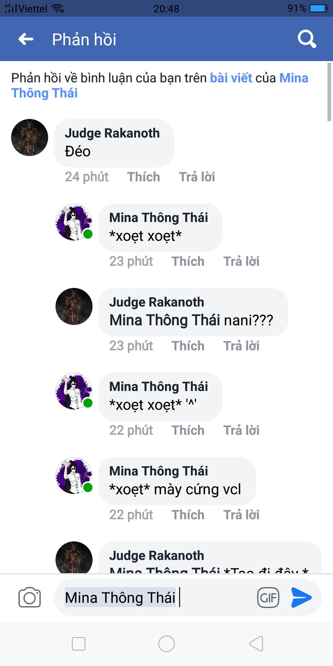
Task: Like Judge Rakanoth's "Đéo" comment
Action: [x=144, y=177]
